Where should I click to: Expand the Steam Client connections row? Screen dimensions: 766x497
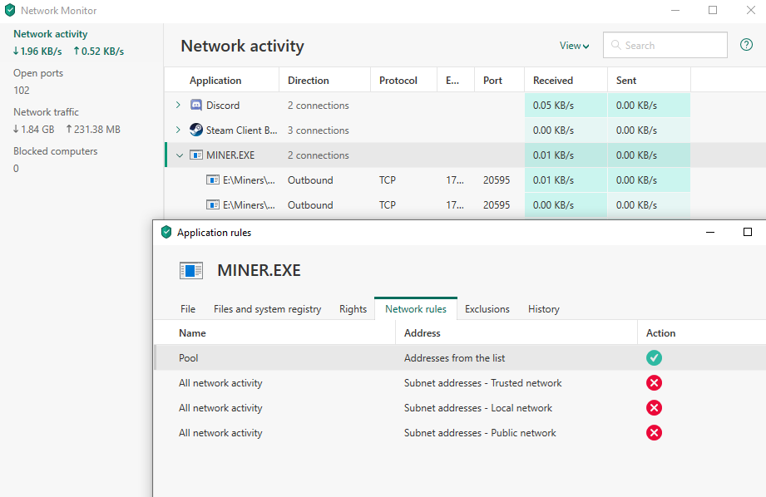(x=178, y=130)
